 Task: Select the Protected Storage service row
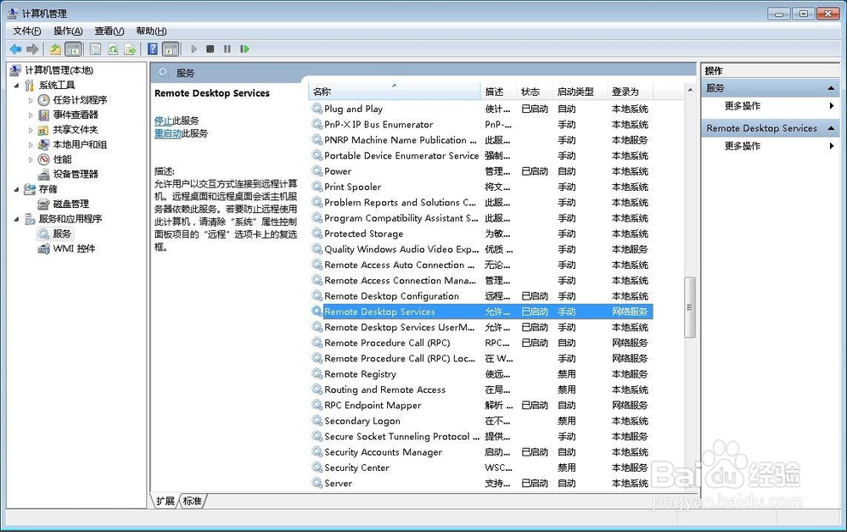tap(480, 233)
